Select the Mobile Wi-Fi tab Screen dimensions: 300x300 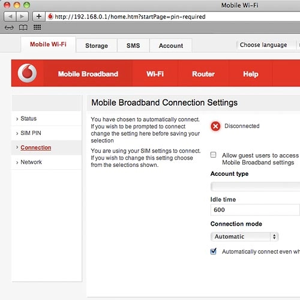(48, 44)
